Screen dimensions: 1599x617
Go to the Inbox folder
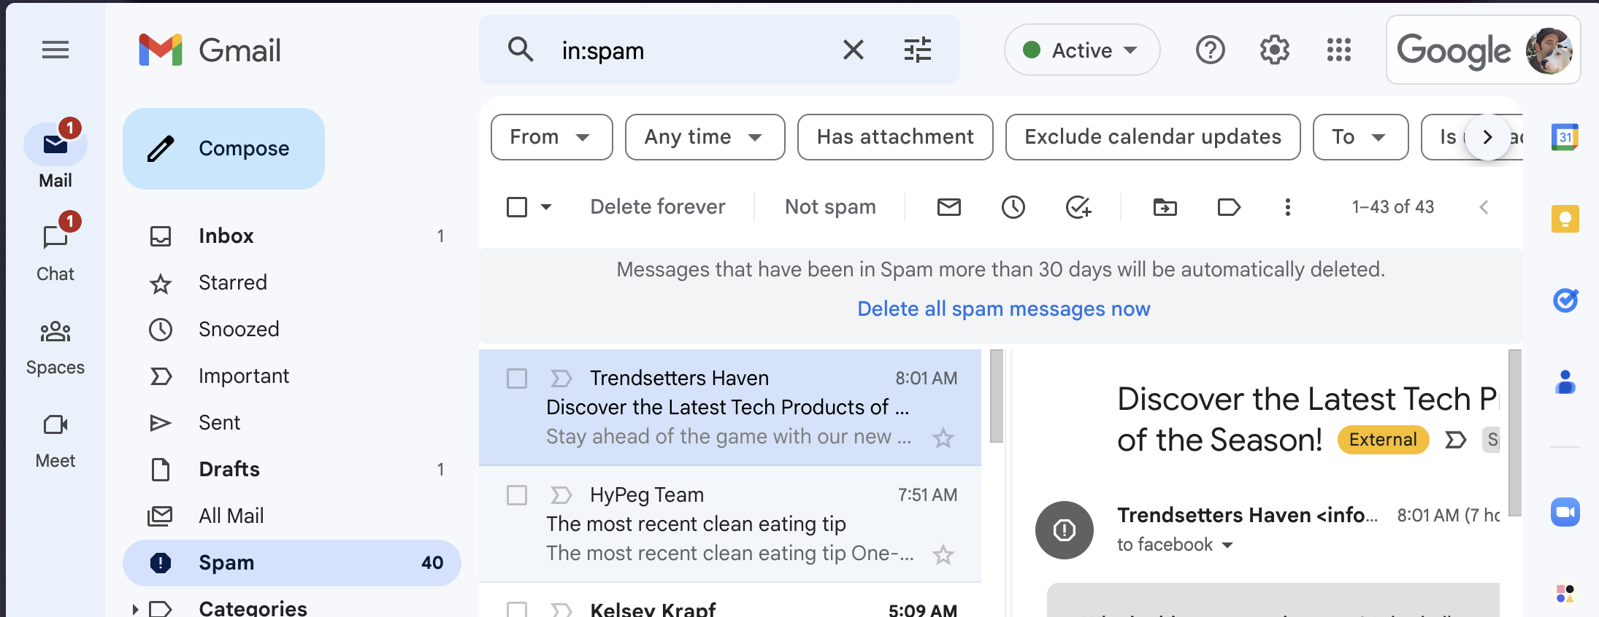[x=226, y=236]
